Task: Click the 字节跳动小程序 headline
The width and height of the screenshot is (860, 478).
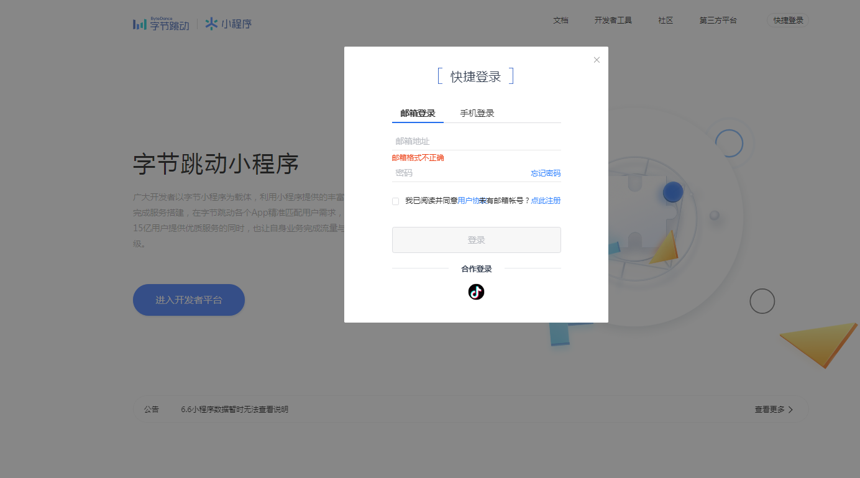Action: (216, 164)
